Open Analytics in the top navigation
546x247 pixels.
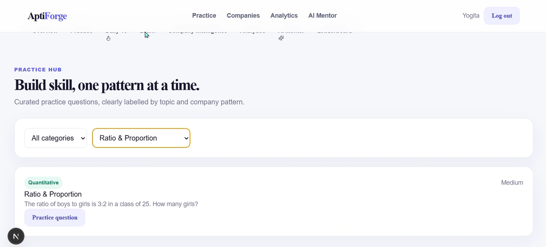click(x=284, y=16)
